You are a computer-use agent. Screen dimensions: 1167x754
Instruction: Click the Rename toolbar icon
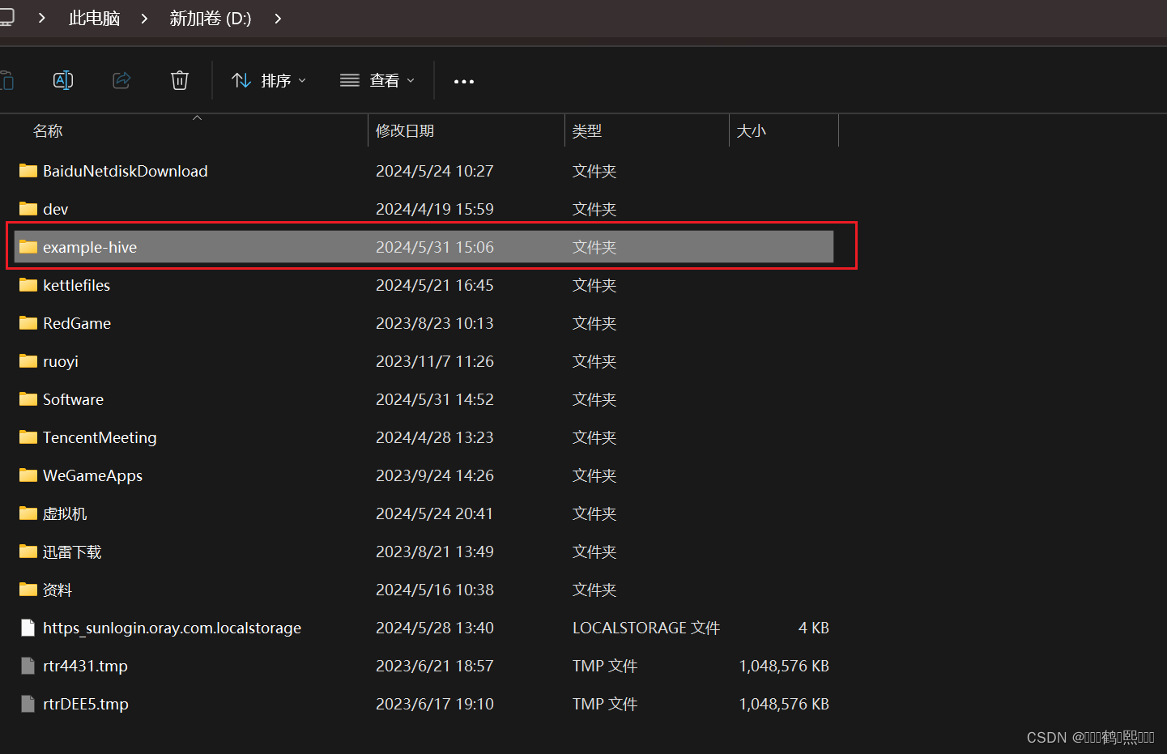coord(63,80)
